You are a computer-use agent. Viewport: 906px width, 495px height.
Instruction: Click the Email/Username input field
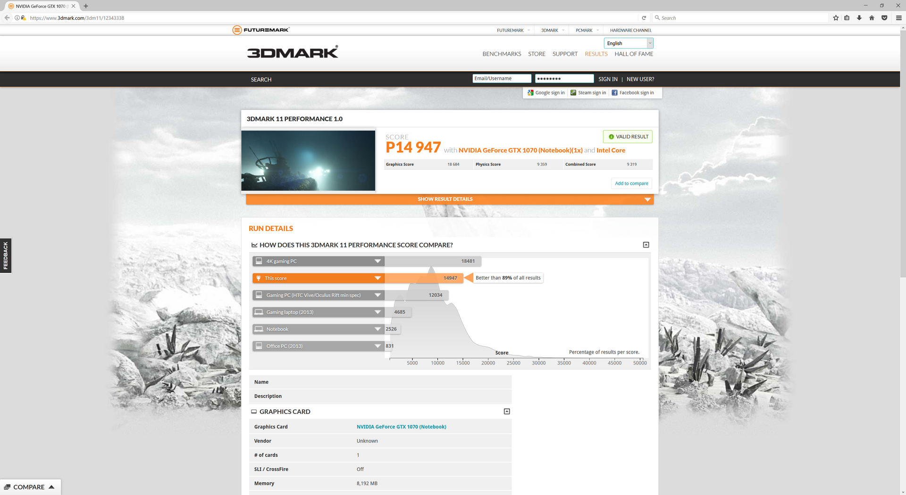(x=502, y=79)
